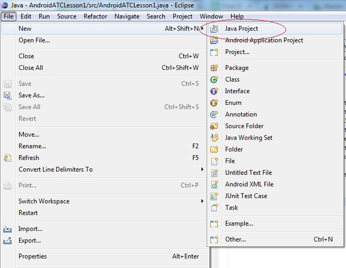The width and height of the screenshot is (346, 268).
Task: Click the Save As floppy disk icon
Action: click(7, 95)
